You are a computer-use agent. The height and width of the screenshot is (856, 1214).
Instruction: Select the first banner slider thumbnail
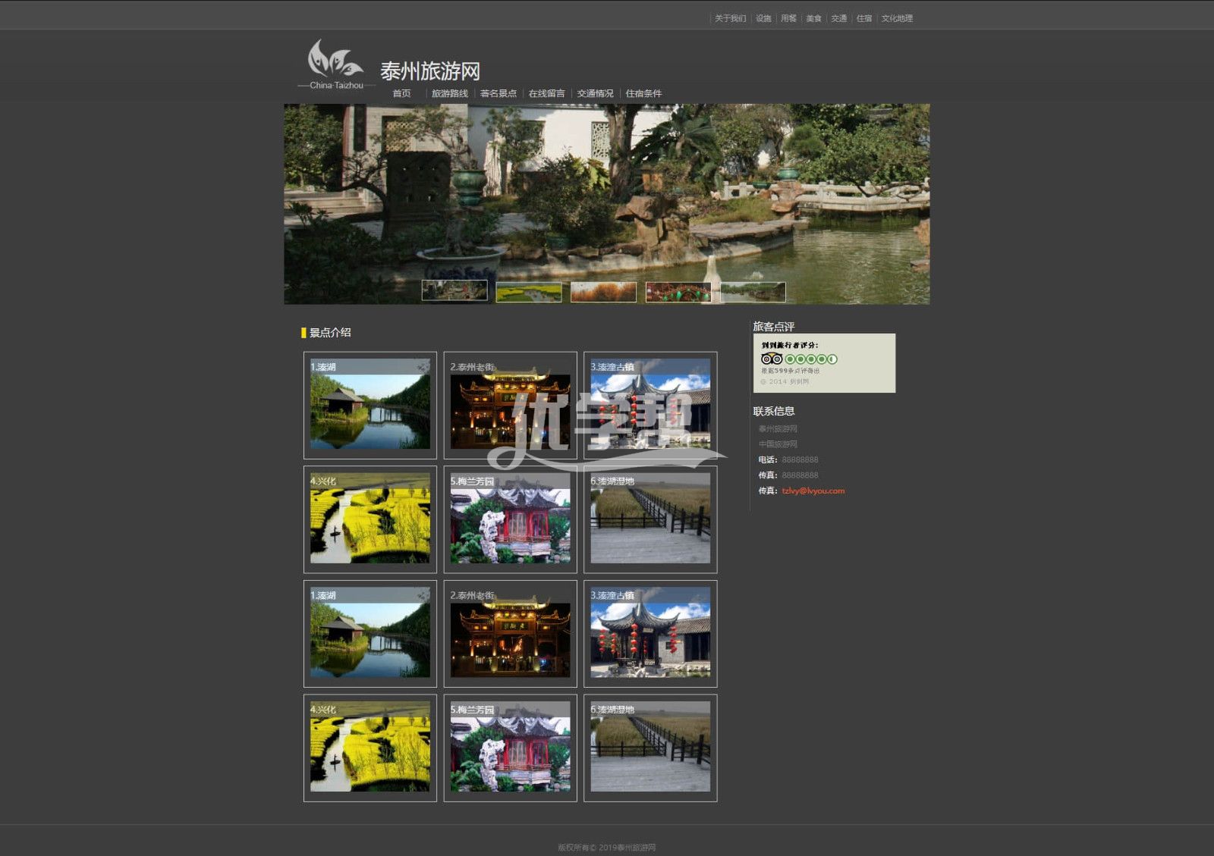pos(454,291)
